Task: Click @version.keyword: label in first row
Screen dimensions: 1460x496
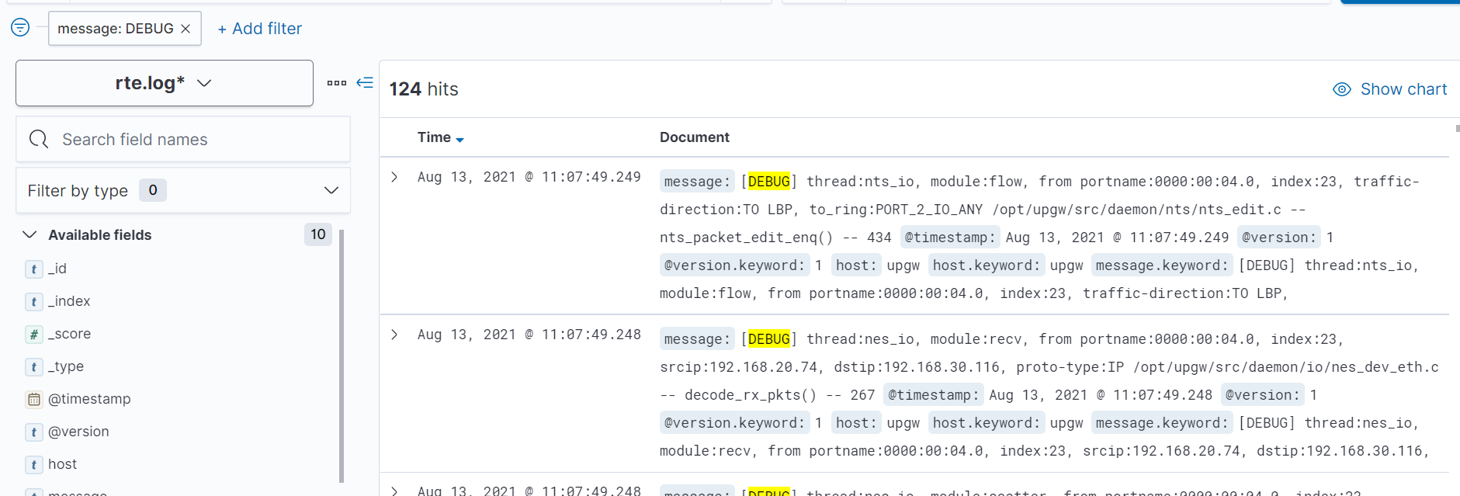Action: click(x=734, y=265)
